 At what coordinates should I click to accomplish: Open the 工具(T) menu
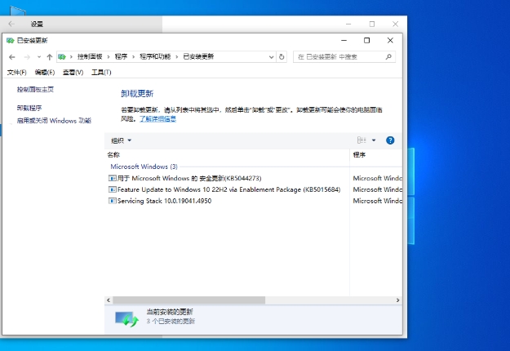[x=101, y=73]
